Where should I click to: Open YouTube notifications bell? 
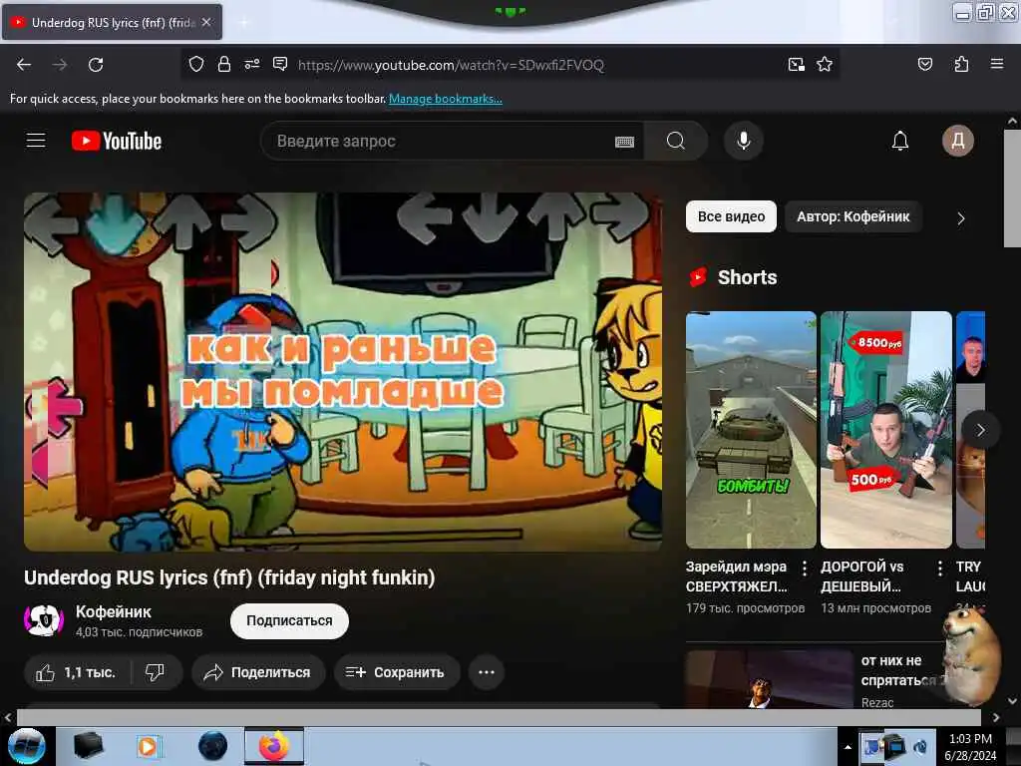point(900,141)
